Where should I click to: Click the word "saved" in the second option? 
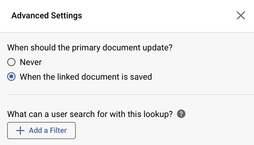(141, 77)
